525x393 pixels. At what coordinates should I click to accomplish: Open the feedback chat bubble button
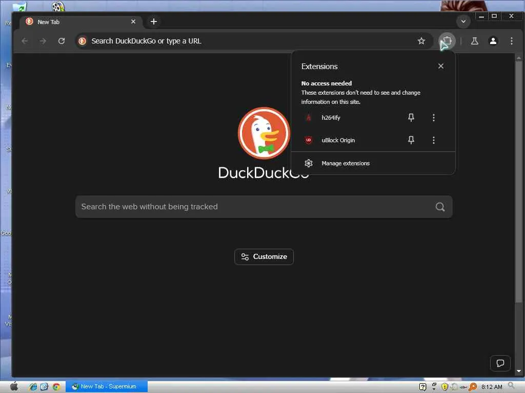tap(500, 363)
